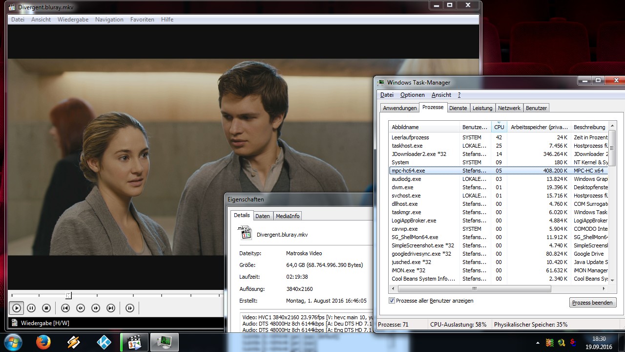Click the globe tray icon
This screenshot has width=625, height=352.
[x=562, y=342]
